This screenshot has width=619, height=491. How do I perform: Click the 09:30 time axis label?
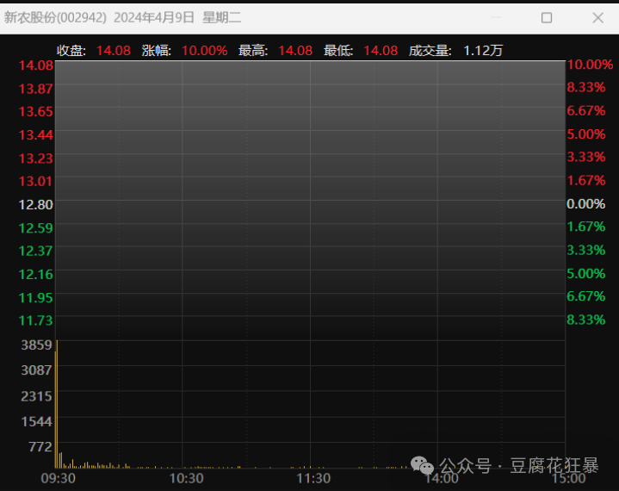click(59, 478)
